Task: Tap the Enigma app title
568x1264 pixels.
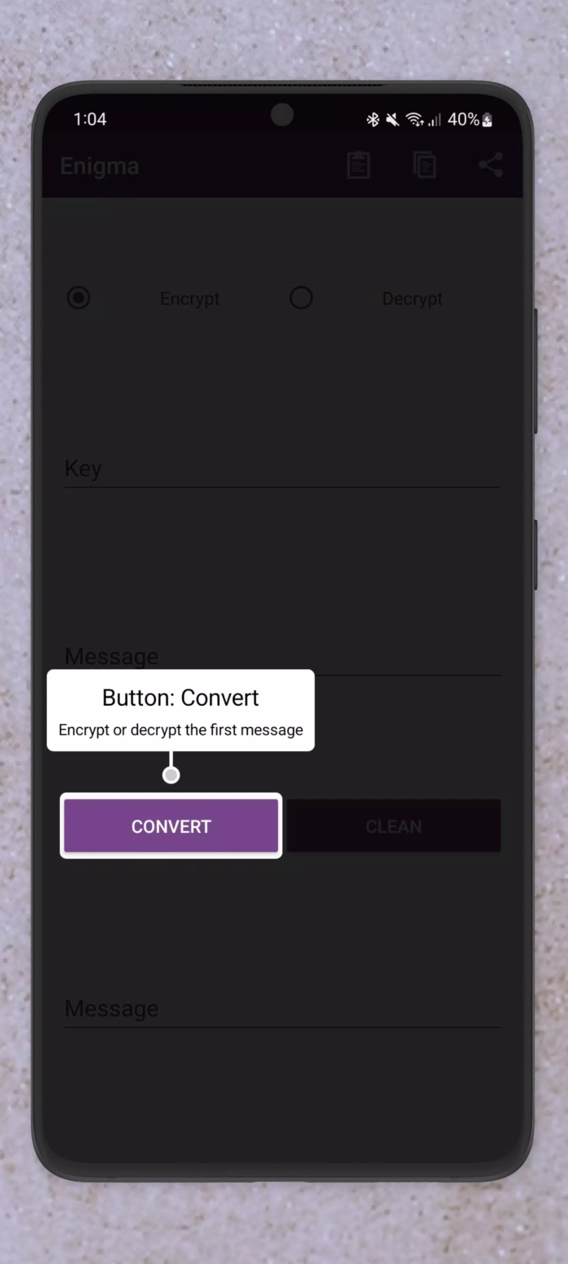Action: click(x=99, y=166)
